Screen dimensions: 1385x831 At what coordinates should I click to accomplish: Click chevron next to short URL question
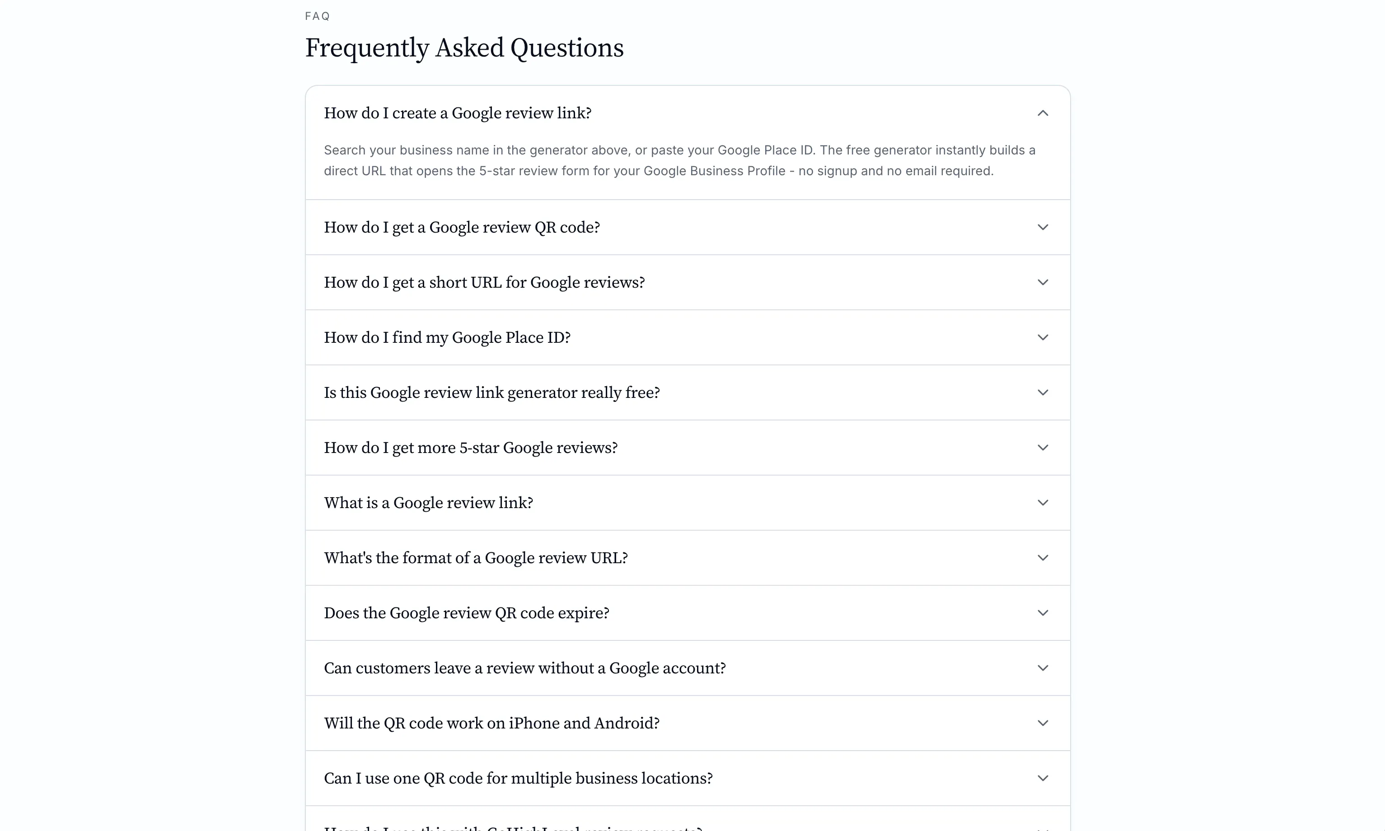1042,282
